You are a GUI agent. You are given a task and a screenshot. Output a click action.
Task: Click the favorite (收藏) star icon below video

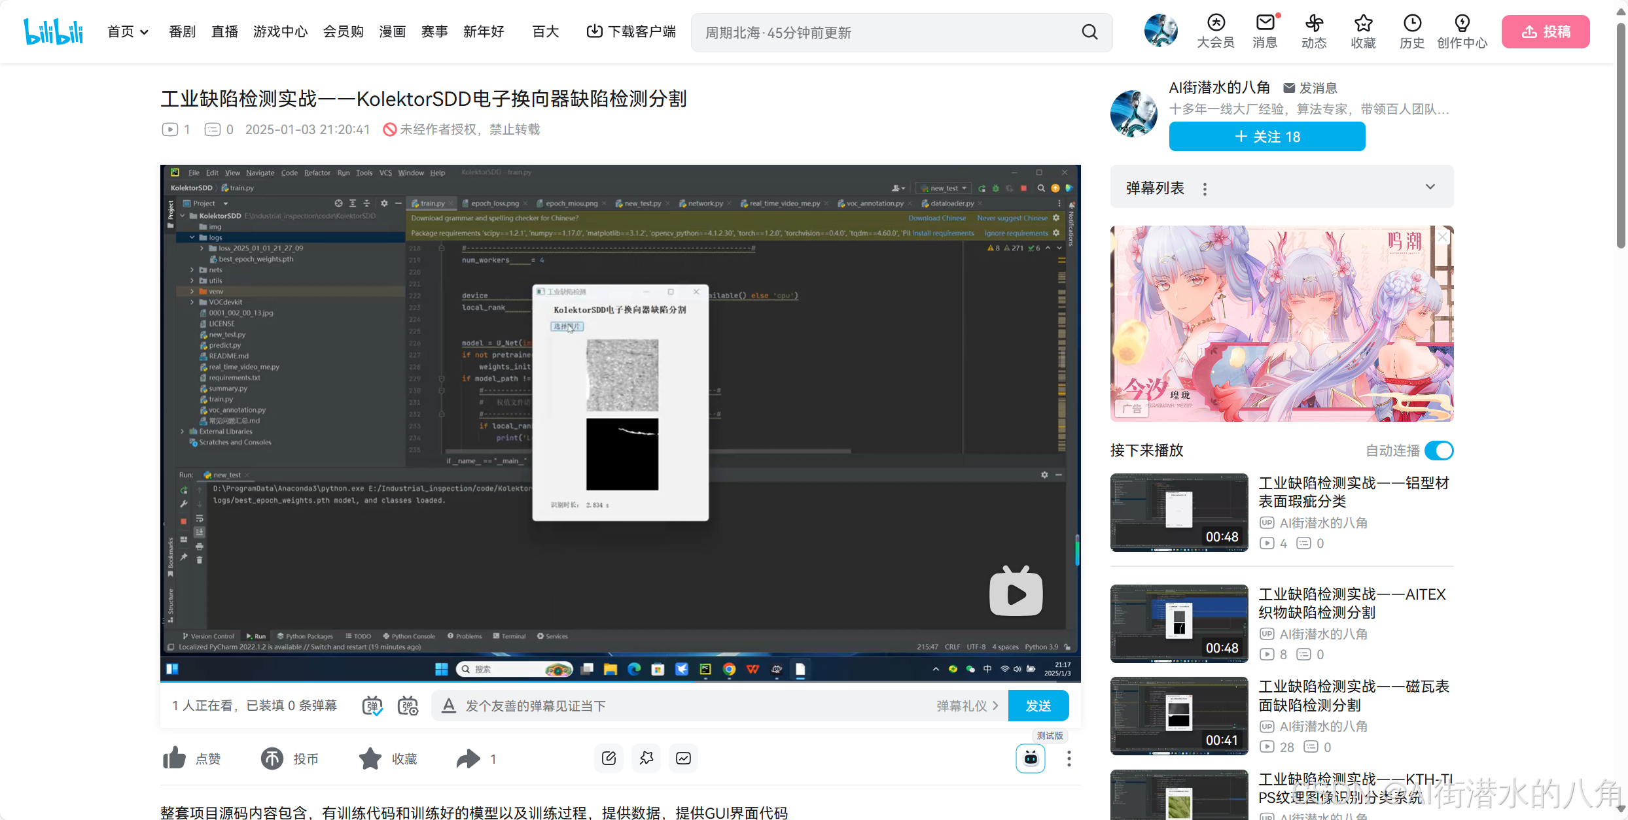370,759
